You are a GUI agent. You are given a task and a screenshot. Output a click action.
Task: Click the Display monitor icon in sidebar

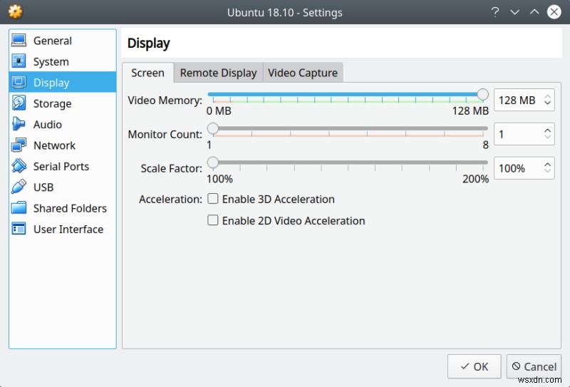click(19, 82)
